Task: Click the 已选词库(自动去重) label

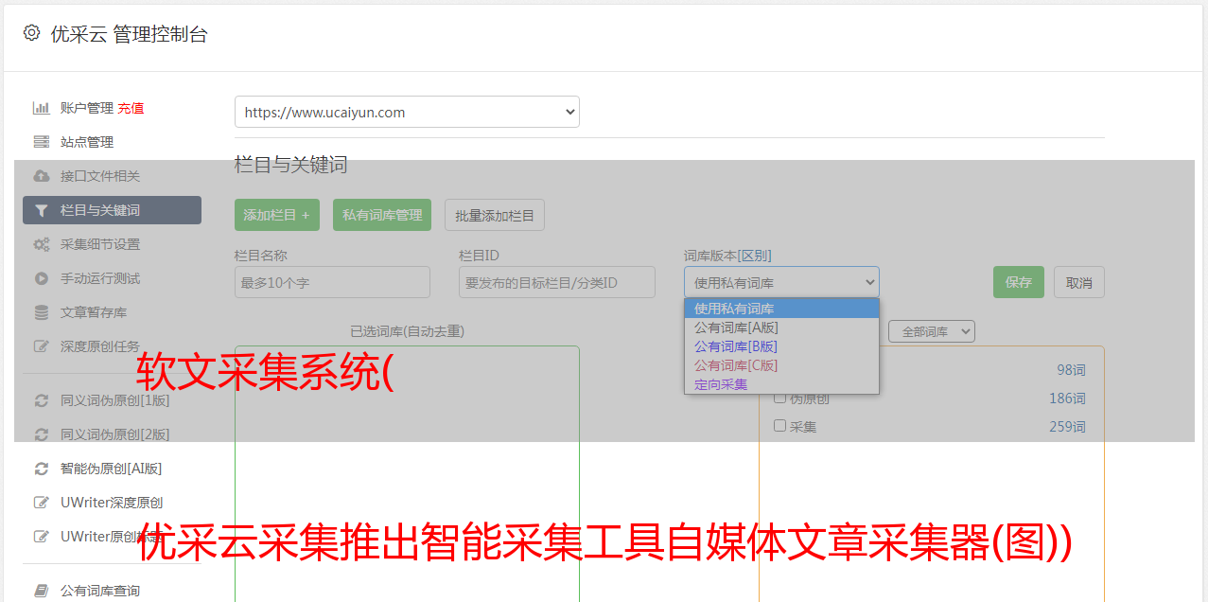Action: [x=407, y=331]
